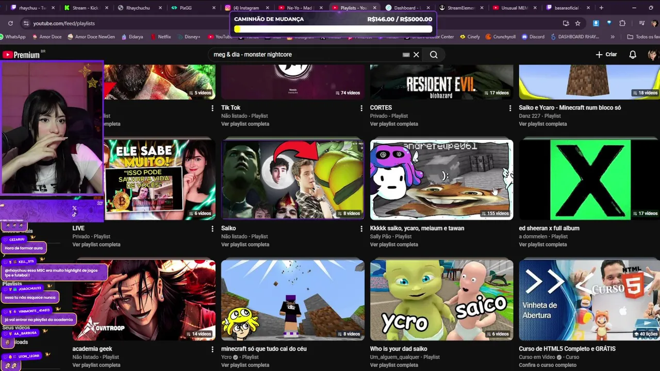The width and height of the screenshot is (660, 371).
Task: Click the YouTube search magnifier button
Action: (434, 55)
